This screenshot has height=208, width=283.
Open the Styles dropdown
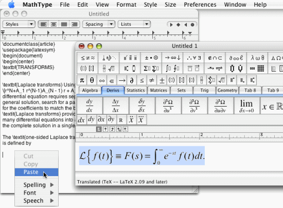(19, 24)
